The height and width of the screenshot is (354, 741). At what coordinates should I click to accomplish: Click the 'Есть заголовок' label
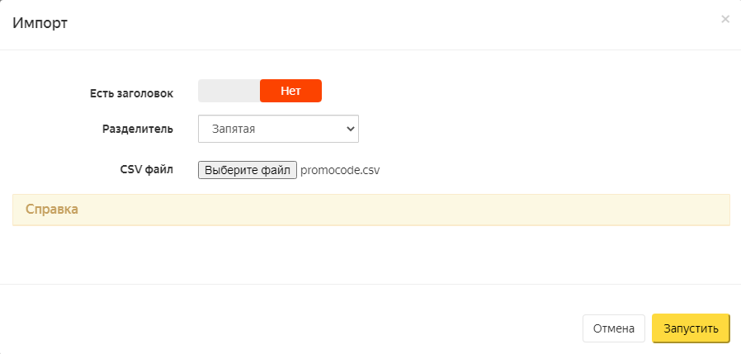[131, 93]
